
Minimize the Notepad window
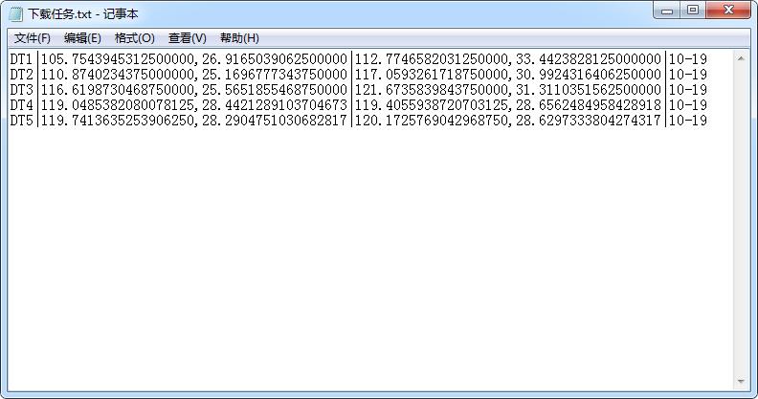pos(667,11)
